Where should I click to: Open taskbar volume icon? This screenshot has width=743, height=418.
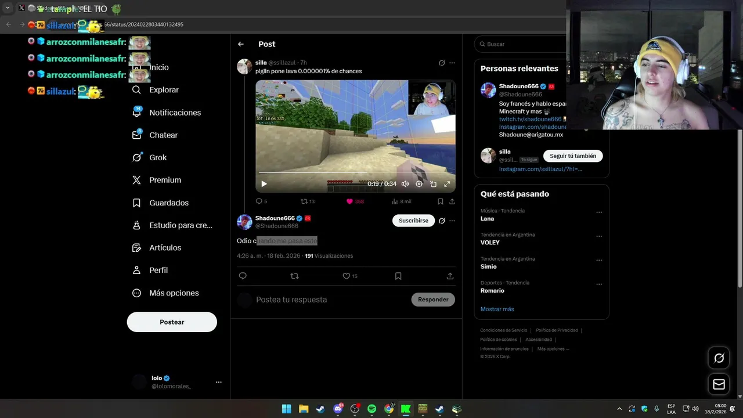point(695,409)
